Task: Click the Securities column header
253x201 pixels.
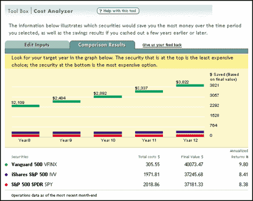Action: [x=20, y=157]
